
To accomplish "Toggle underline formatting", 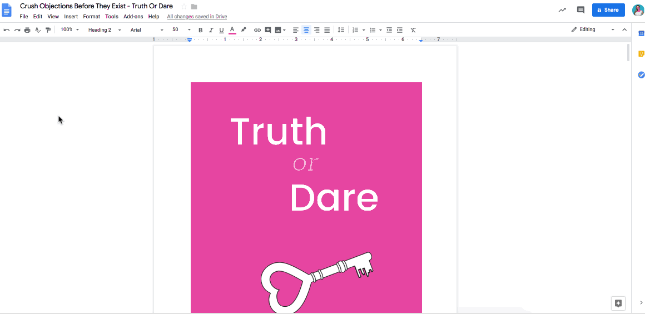I will pos(221,30).
